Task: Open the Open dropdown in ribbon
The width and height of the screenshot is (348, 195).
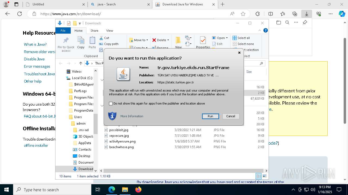Action: point(220,38)
